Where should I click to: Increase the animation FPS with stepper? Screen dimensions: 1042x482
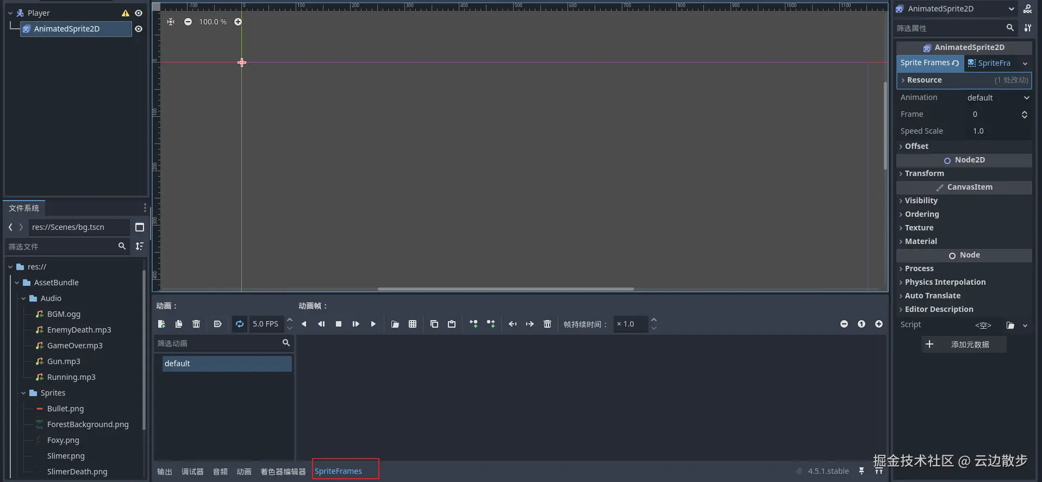[x=290, y=320]
